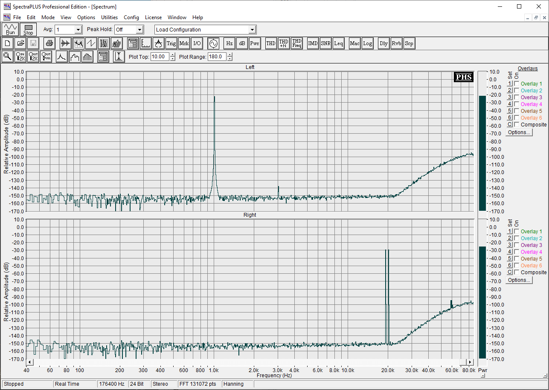Click the printer icon in toolbar
549x390 pixels.
pyautogui.click(x=49, y=43)
